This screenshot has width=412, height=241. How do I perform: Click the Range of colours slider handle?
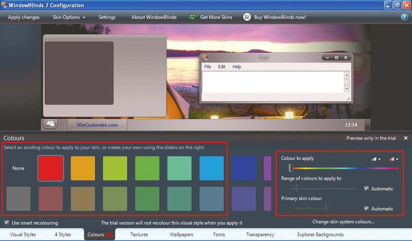pos(297,188)
